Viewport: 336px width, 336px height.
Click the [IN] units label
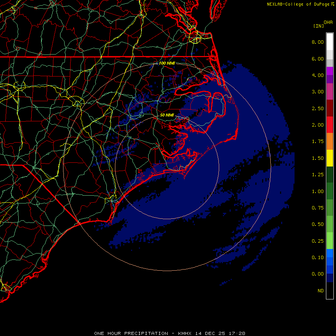(318, 26)
